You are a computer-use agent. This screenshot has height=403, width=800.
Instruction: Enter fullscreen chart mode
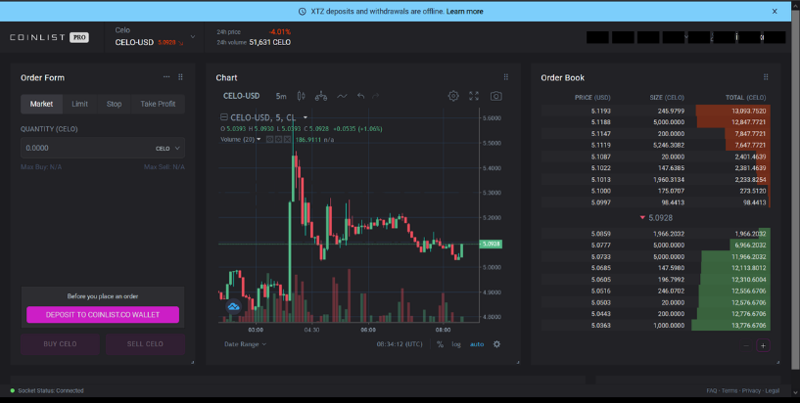point(474,96)
